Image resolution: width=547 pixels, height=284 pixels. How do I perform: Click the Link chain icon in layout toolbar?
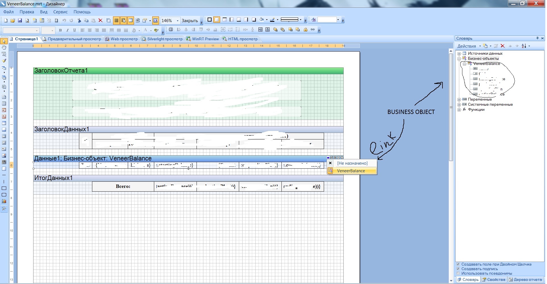click(x=313, y=29)
